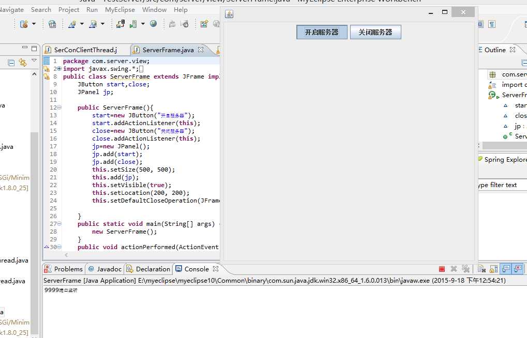527x338 pixels.
Task: Click the Remove Launch gray X icon
Action: coord(454,269)
